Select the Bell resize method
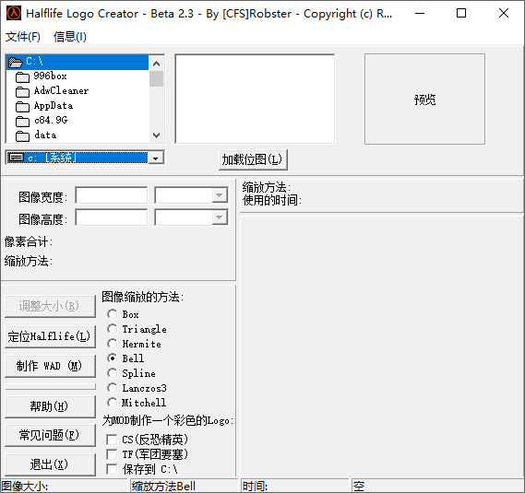The width and height of the screenshot is (525, 493). tap(113, 358)
